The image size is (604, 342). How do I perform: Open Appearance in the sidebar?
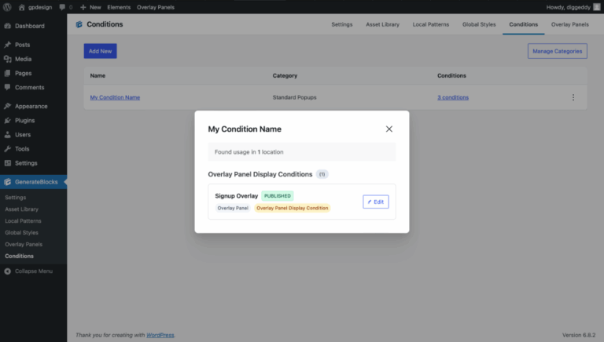click(x=33, y=106)
